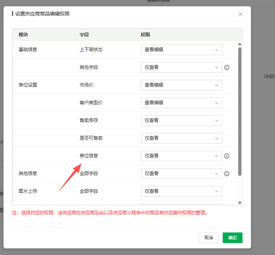Image resolution: width=275 pixels, height=255 pixels.
Task: Click the 权限 column header
Action: [x=145, y=35]
